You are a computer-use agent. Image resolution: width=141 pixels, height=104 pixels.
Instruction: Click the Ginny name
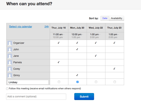17,75
